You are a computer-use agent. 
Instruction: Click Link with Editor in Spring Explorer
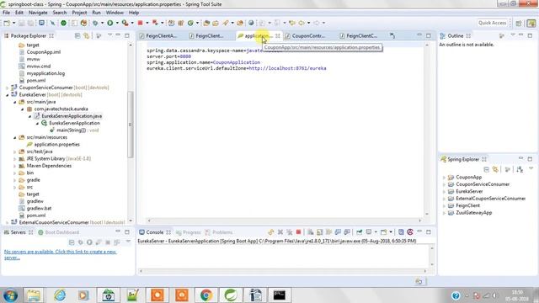point(495,169)
